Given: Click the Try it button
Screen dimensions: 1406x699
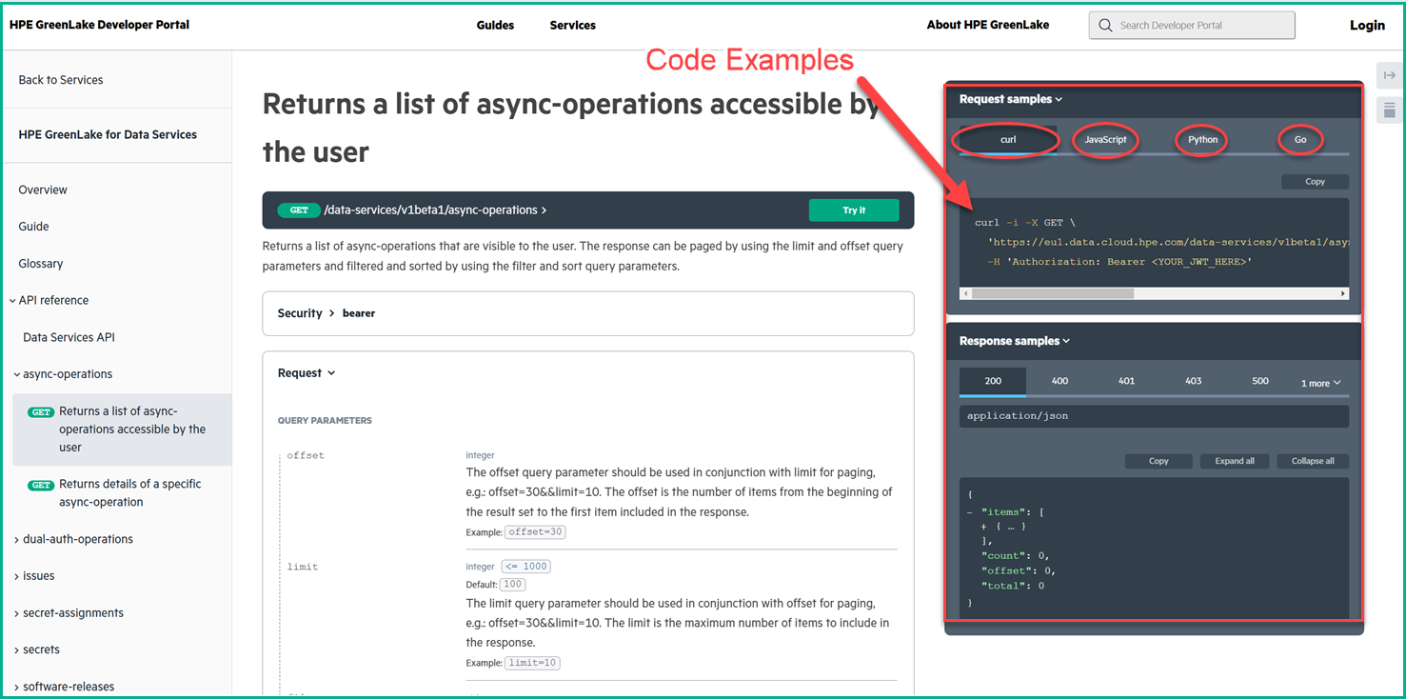Looking at the screenshot, I should [x=854, y=210].
